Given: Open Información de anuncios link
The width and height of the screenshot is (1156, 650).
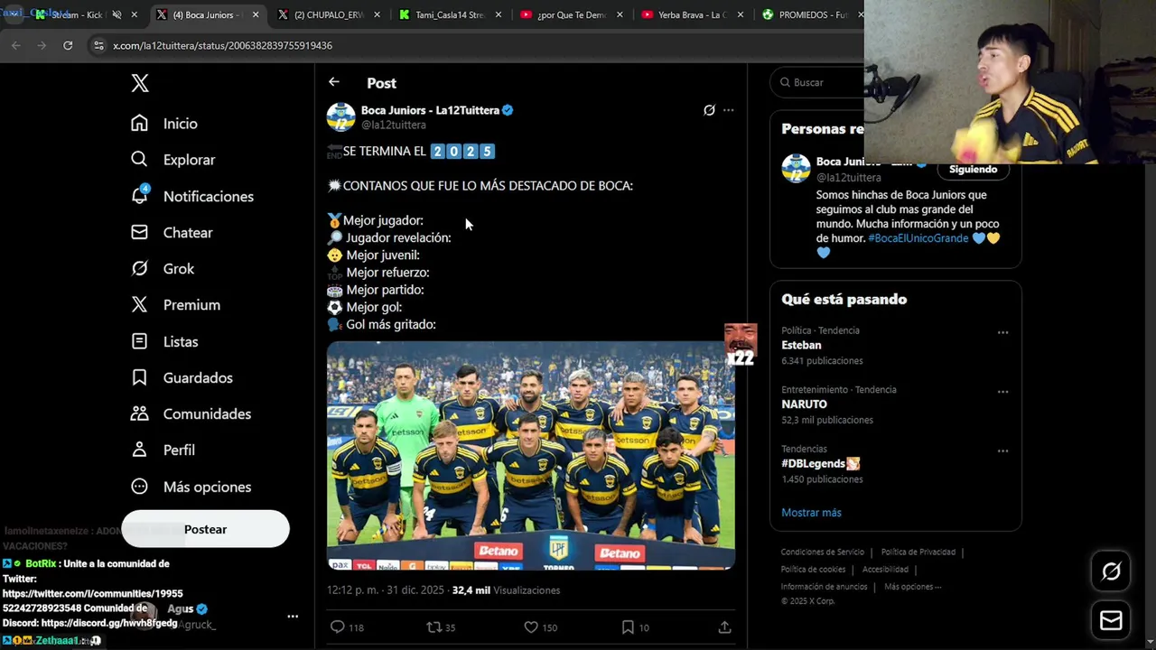Looking at the screenshot, I should (x=824, y=587).
